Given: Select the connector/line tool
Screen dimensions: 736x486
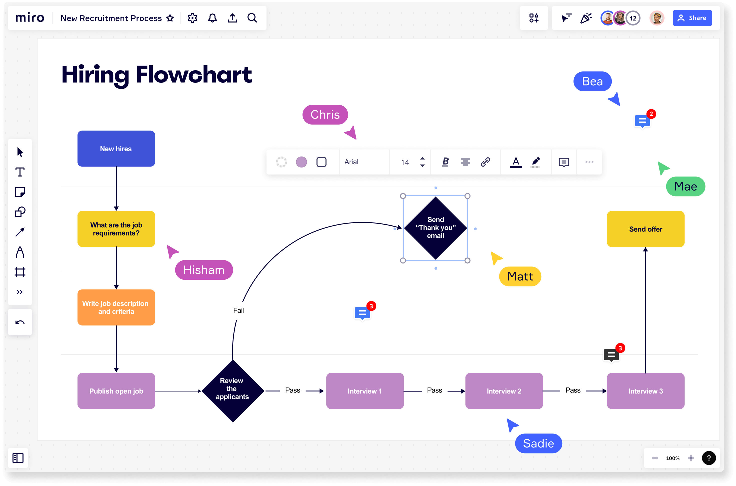Looking at the screenshot, I should pyautogui.click(x=20, y=232).
